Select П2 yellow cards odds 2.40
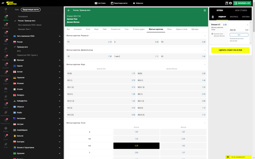Screen dimensions: 255x159 tap(183, 42)
